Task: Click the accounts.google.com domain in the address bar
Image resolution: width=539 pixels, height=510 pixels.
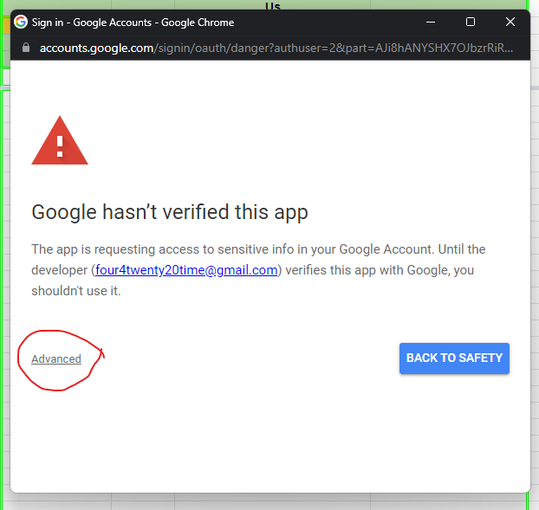Action: pos(95,48)
